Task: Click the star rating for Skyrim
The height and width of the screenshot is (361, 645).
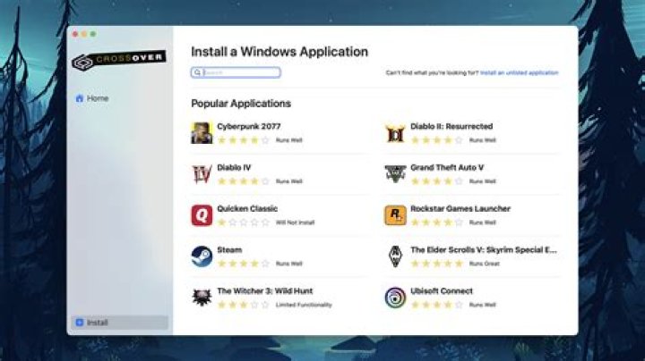Action: click(x=436, y=264)
